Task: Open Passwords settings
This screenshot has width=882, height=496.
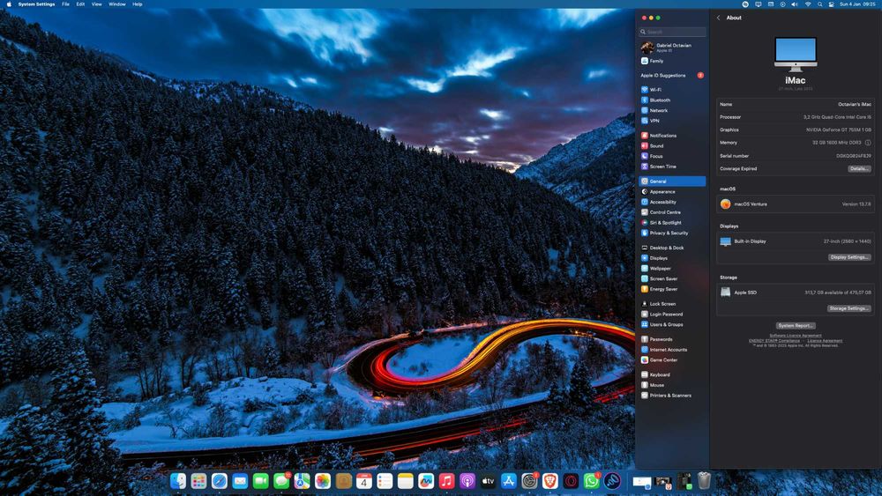Action: [x=671, y=339]
